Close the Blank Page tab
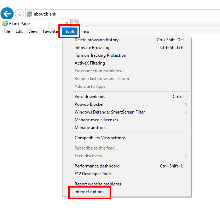This screenshot has height=214, width=220. (67, 23)
